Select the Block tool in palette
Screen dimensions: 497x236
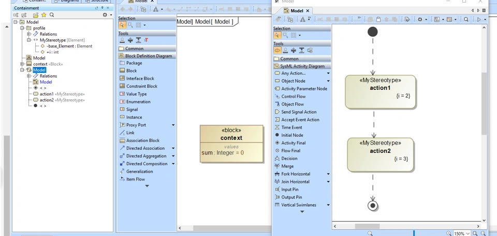(131, 71)
